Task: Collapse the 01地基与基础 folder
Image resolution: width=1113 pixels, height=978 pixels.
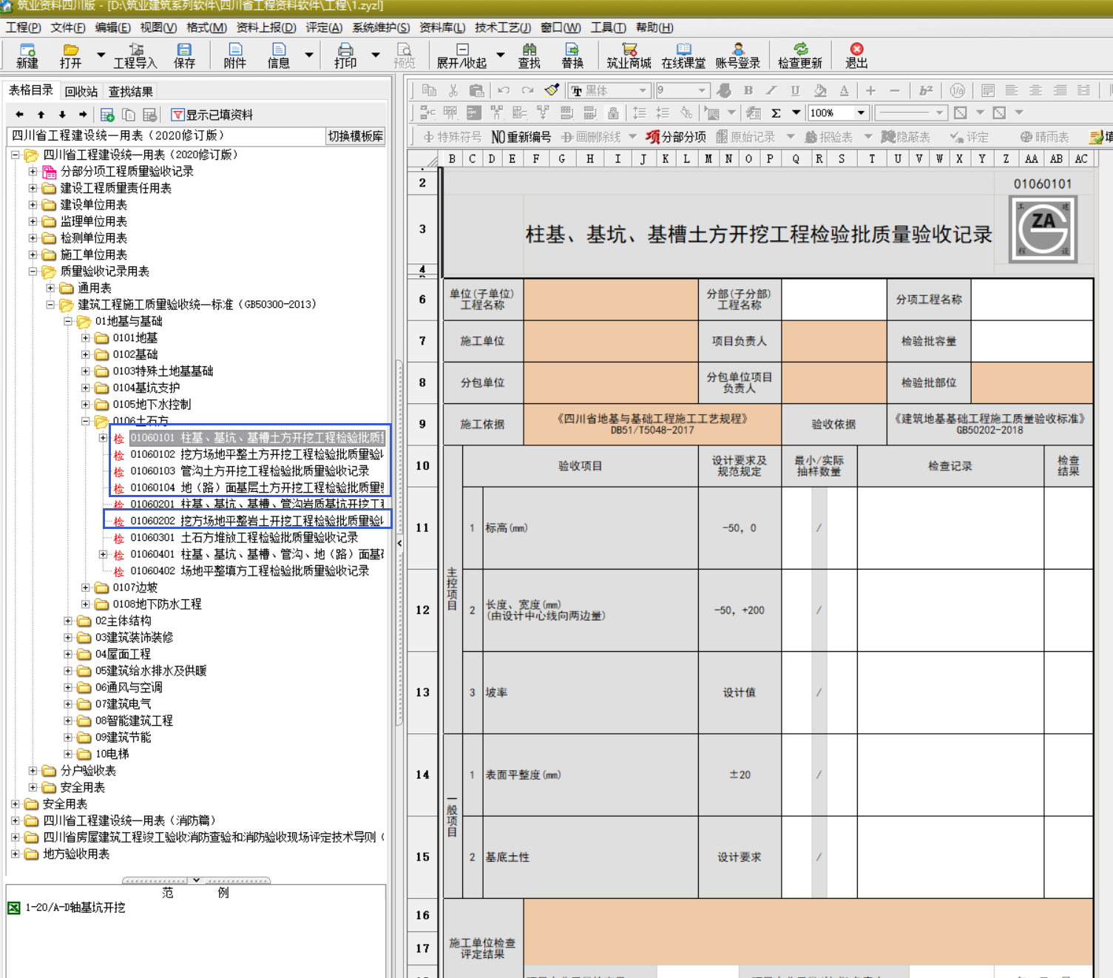Action: tap(68, 321)
